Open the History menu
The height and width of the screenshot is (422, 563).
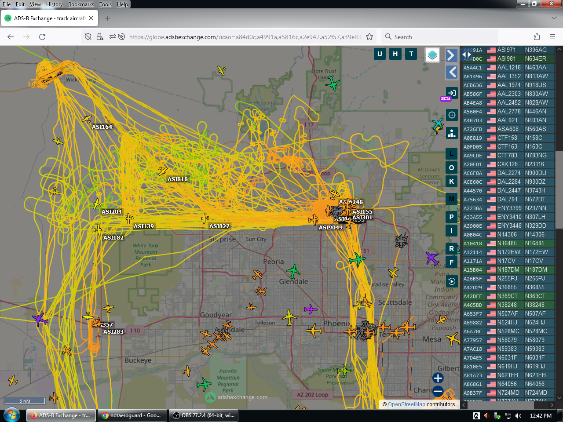tap(55, 4)
